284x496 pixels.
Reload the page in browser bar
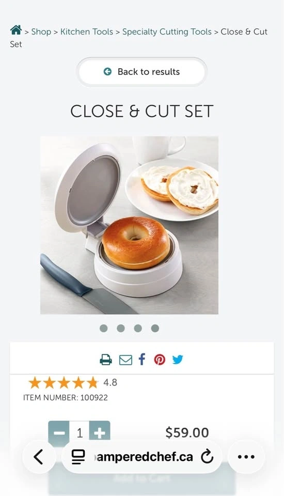click(x=207, y=456)
